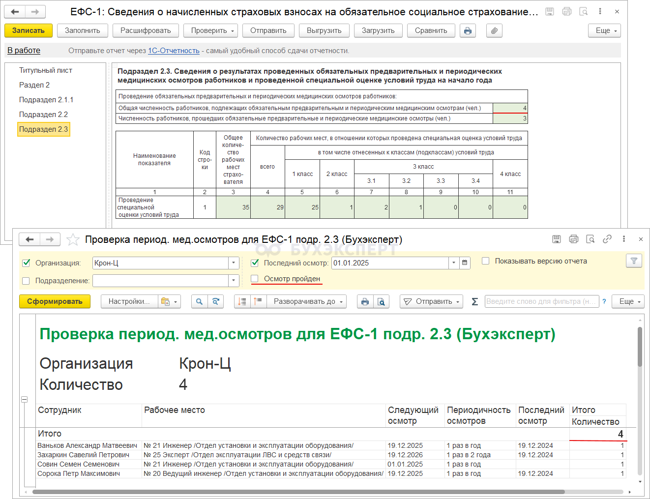The width and height of the screenshot is (650, 499).
Task: Open the organization 'Крон-Ц' dropdown list
Action: click(234, 263)
